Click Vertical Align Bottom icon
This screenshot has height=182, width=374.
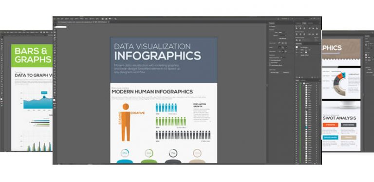pyautogui.click(x=317, y=28)
